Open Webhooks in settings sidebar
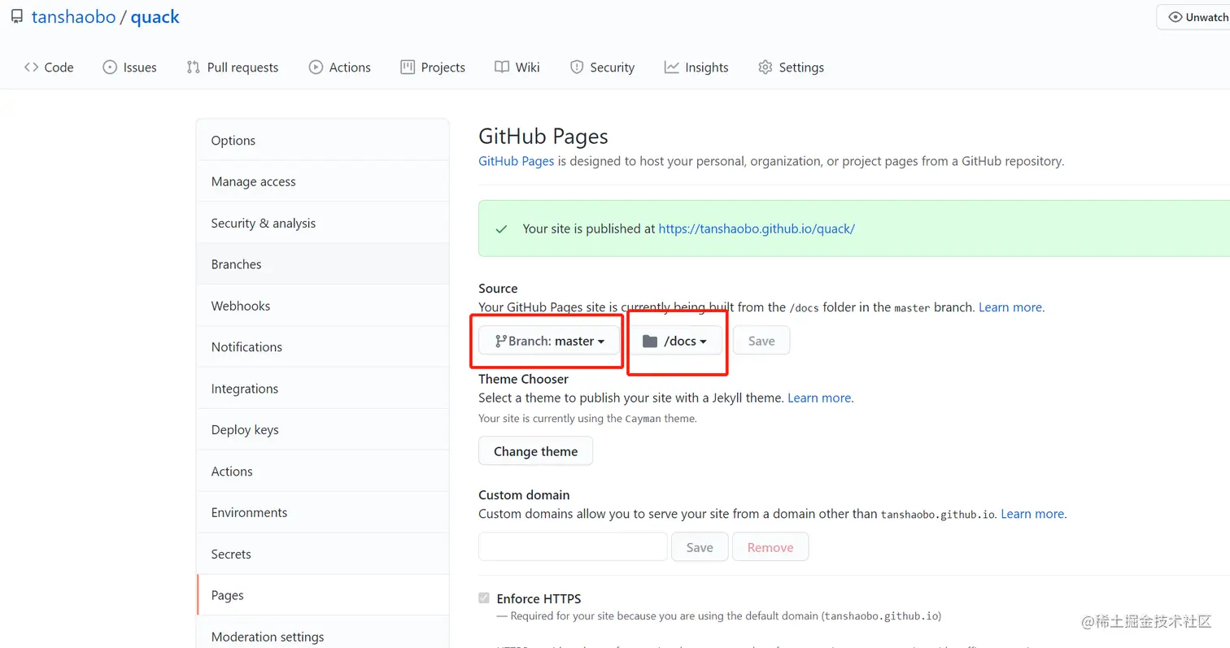The image size is (1230, 648). pos(241,306)
